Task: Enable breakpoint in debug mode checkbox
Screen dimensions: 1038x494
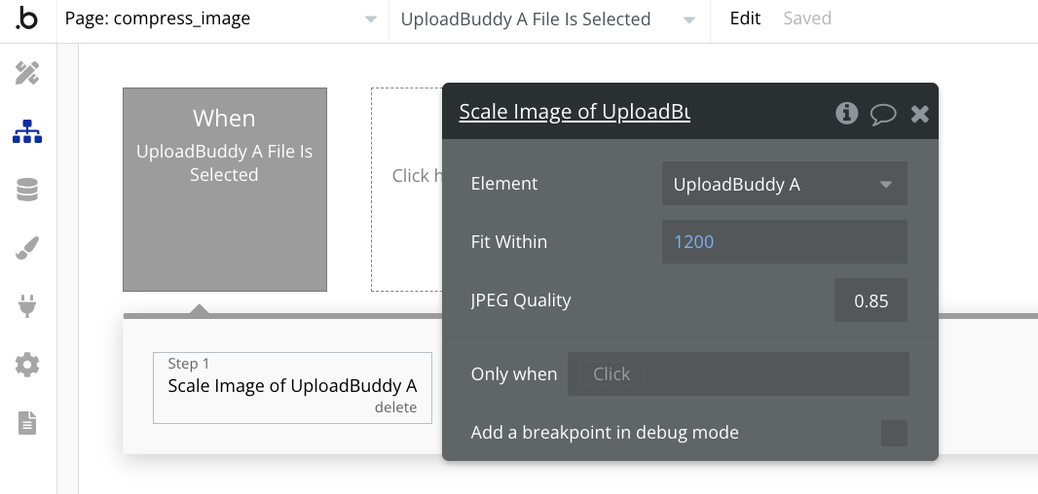Action: (x=894, y=433)
